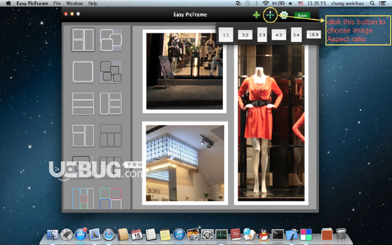Open the aspect ratio chooser arrows icon

(270, 15)
